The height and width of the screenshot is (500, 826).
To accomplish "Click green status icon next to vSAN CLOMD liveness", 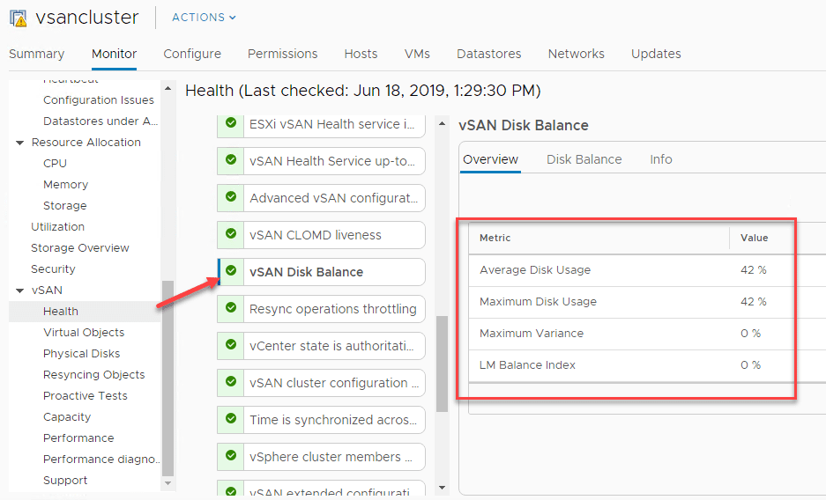I will [x=231, y=234].
